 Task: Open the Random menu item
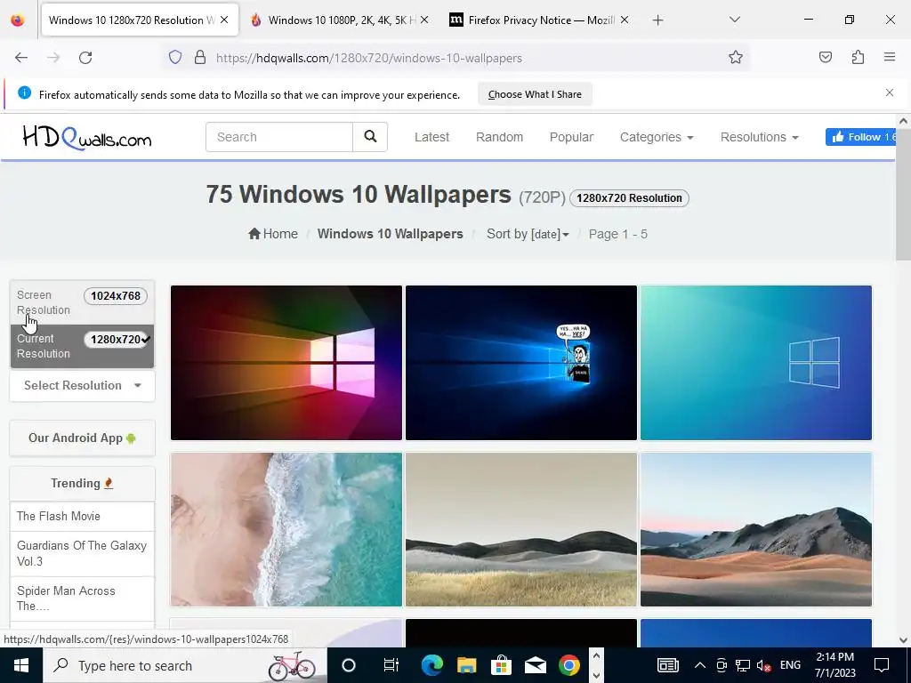coord(500,137)
